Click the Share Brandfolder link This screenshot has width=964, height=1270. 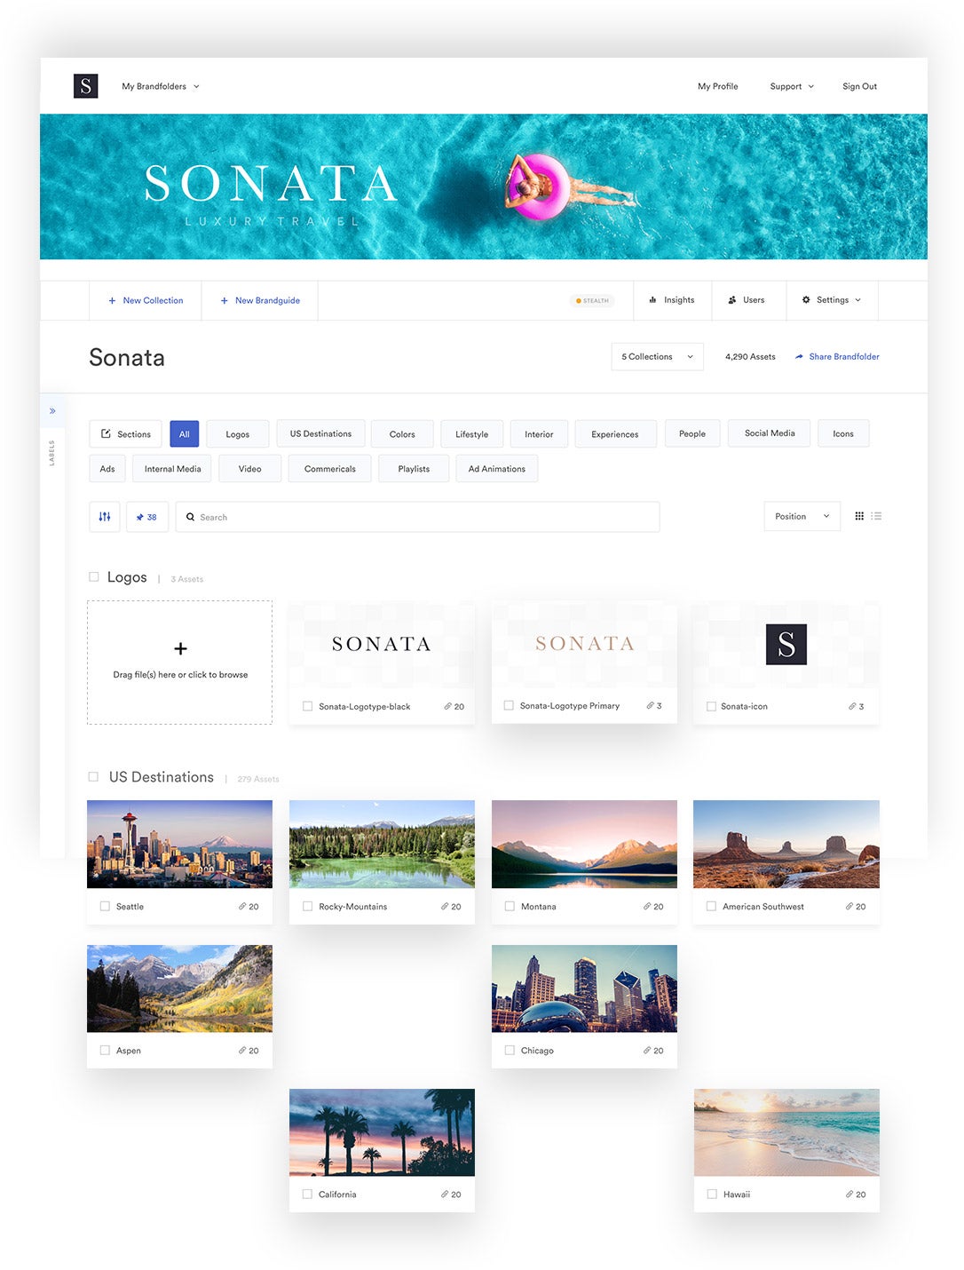(x=837, y=357)
